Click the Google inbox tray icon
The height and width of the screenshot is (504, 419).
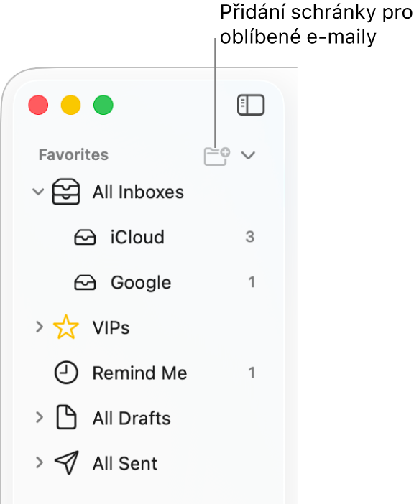click(x=85, y=283)
